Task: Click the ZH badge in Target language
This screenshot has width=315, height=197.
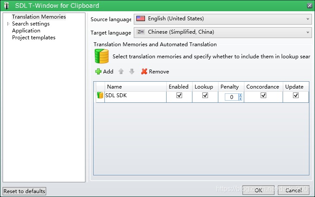Action: [x=141, y=32]
